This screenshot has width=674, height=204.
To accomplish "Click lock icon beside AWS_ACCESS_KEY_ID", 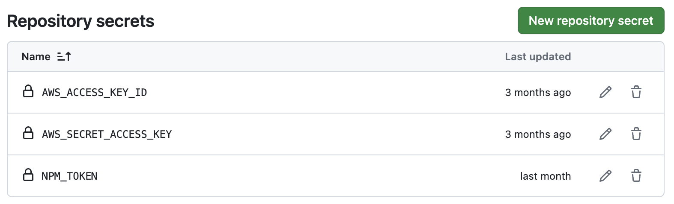I will pos(28,92).
